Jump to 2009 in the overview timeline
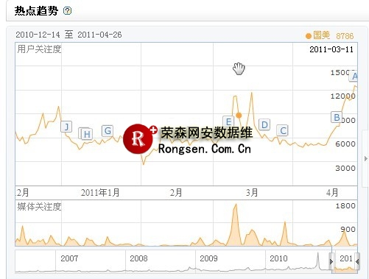Image resolution: width=369 pixels, height=279 pixels. [208, 258]
